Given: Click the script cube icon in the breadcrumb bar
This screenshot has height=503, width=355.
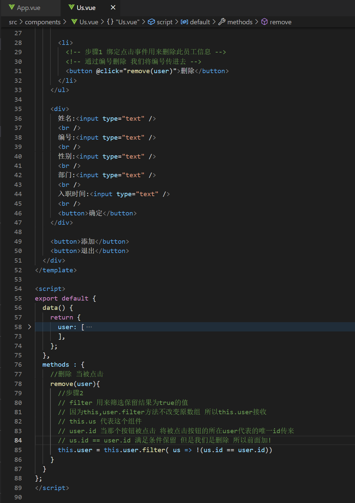Looking at the screenshot, I should pos(151,22).
